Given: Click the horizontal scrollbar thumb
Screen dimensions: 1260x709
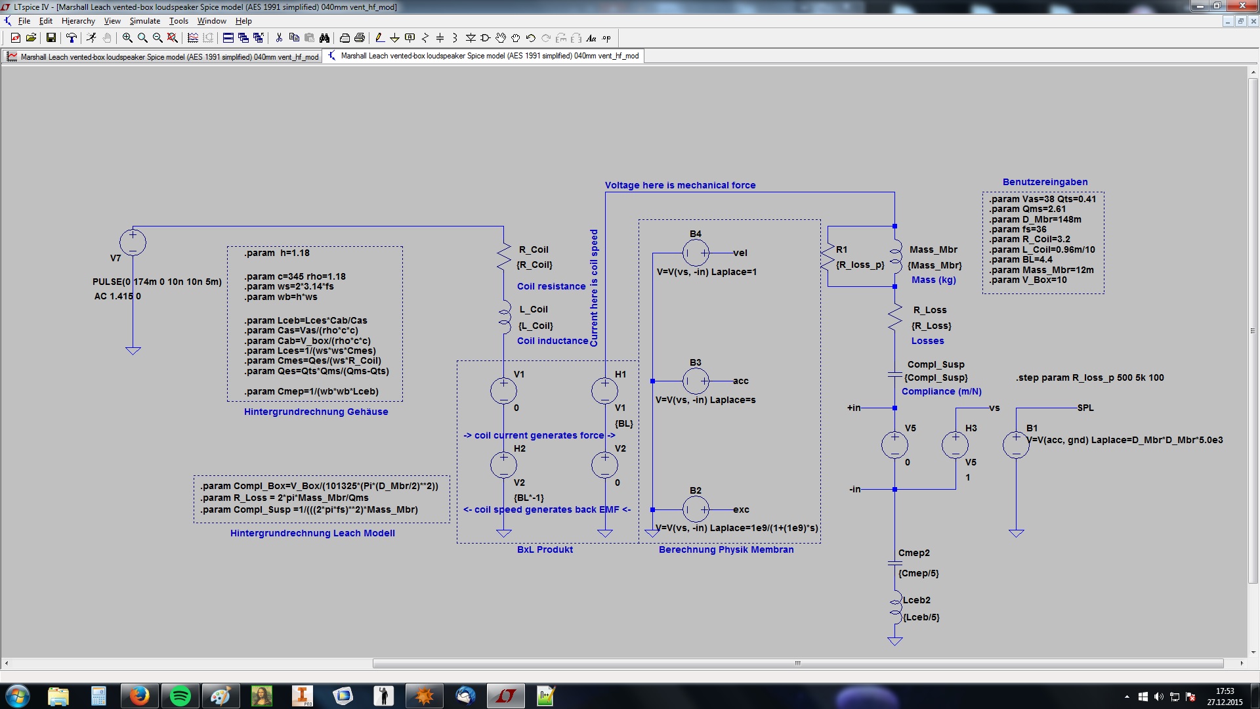Looking at the screenshot, I should coord(797,663).
